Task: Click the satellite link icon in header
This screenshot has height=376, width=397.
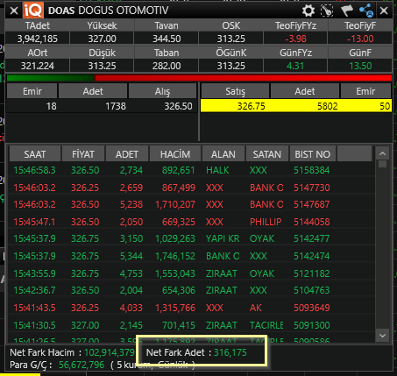Action: pos(327,11)
